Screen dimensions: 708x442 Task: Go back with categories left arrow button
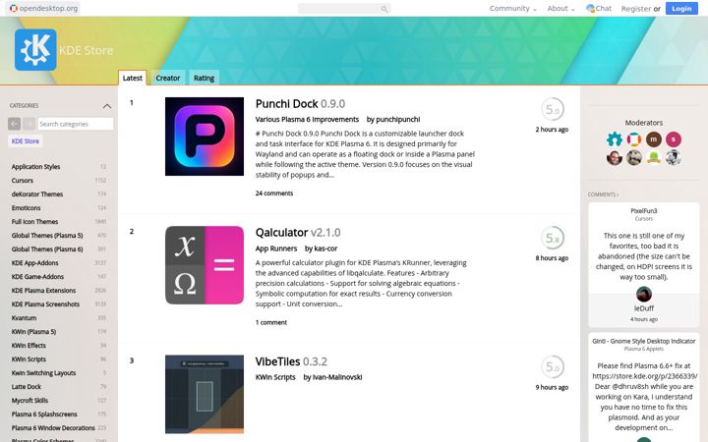click(x=14, y=124)
